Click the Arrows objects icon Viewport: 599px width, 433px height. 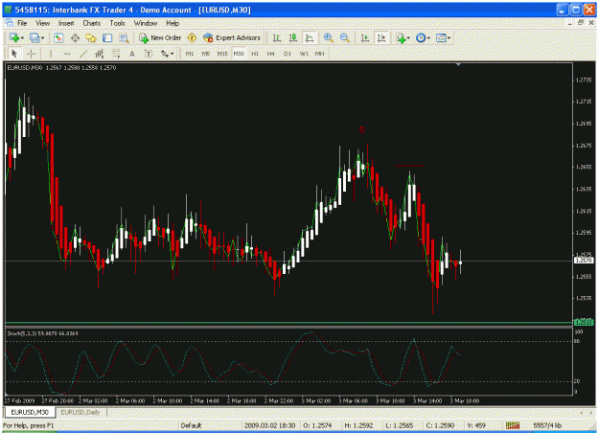164,54
